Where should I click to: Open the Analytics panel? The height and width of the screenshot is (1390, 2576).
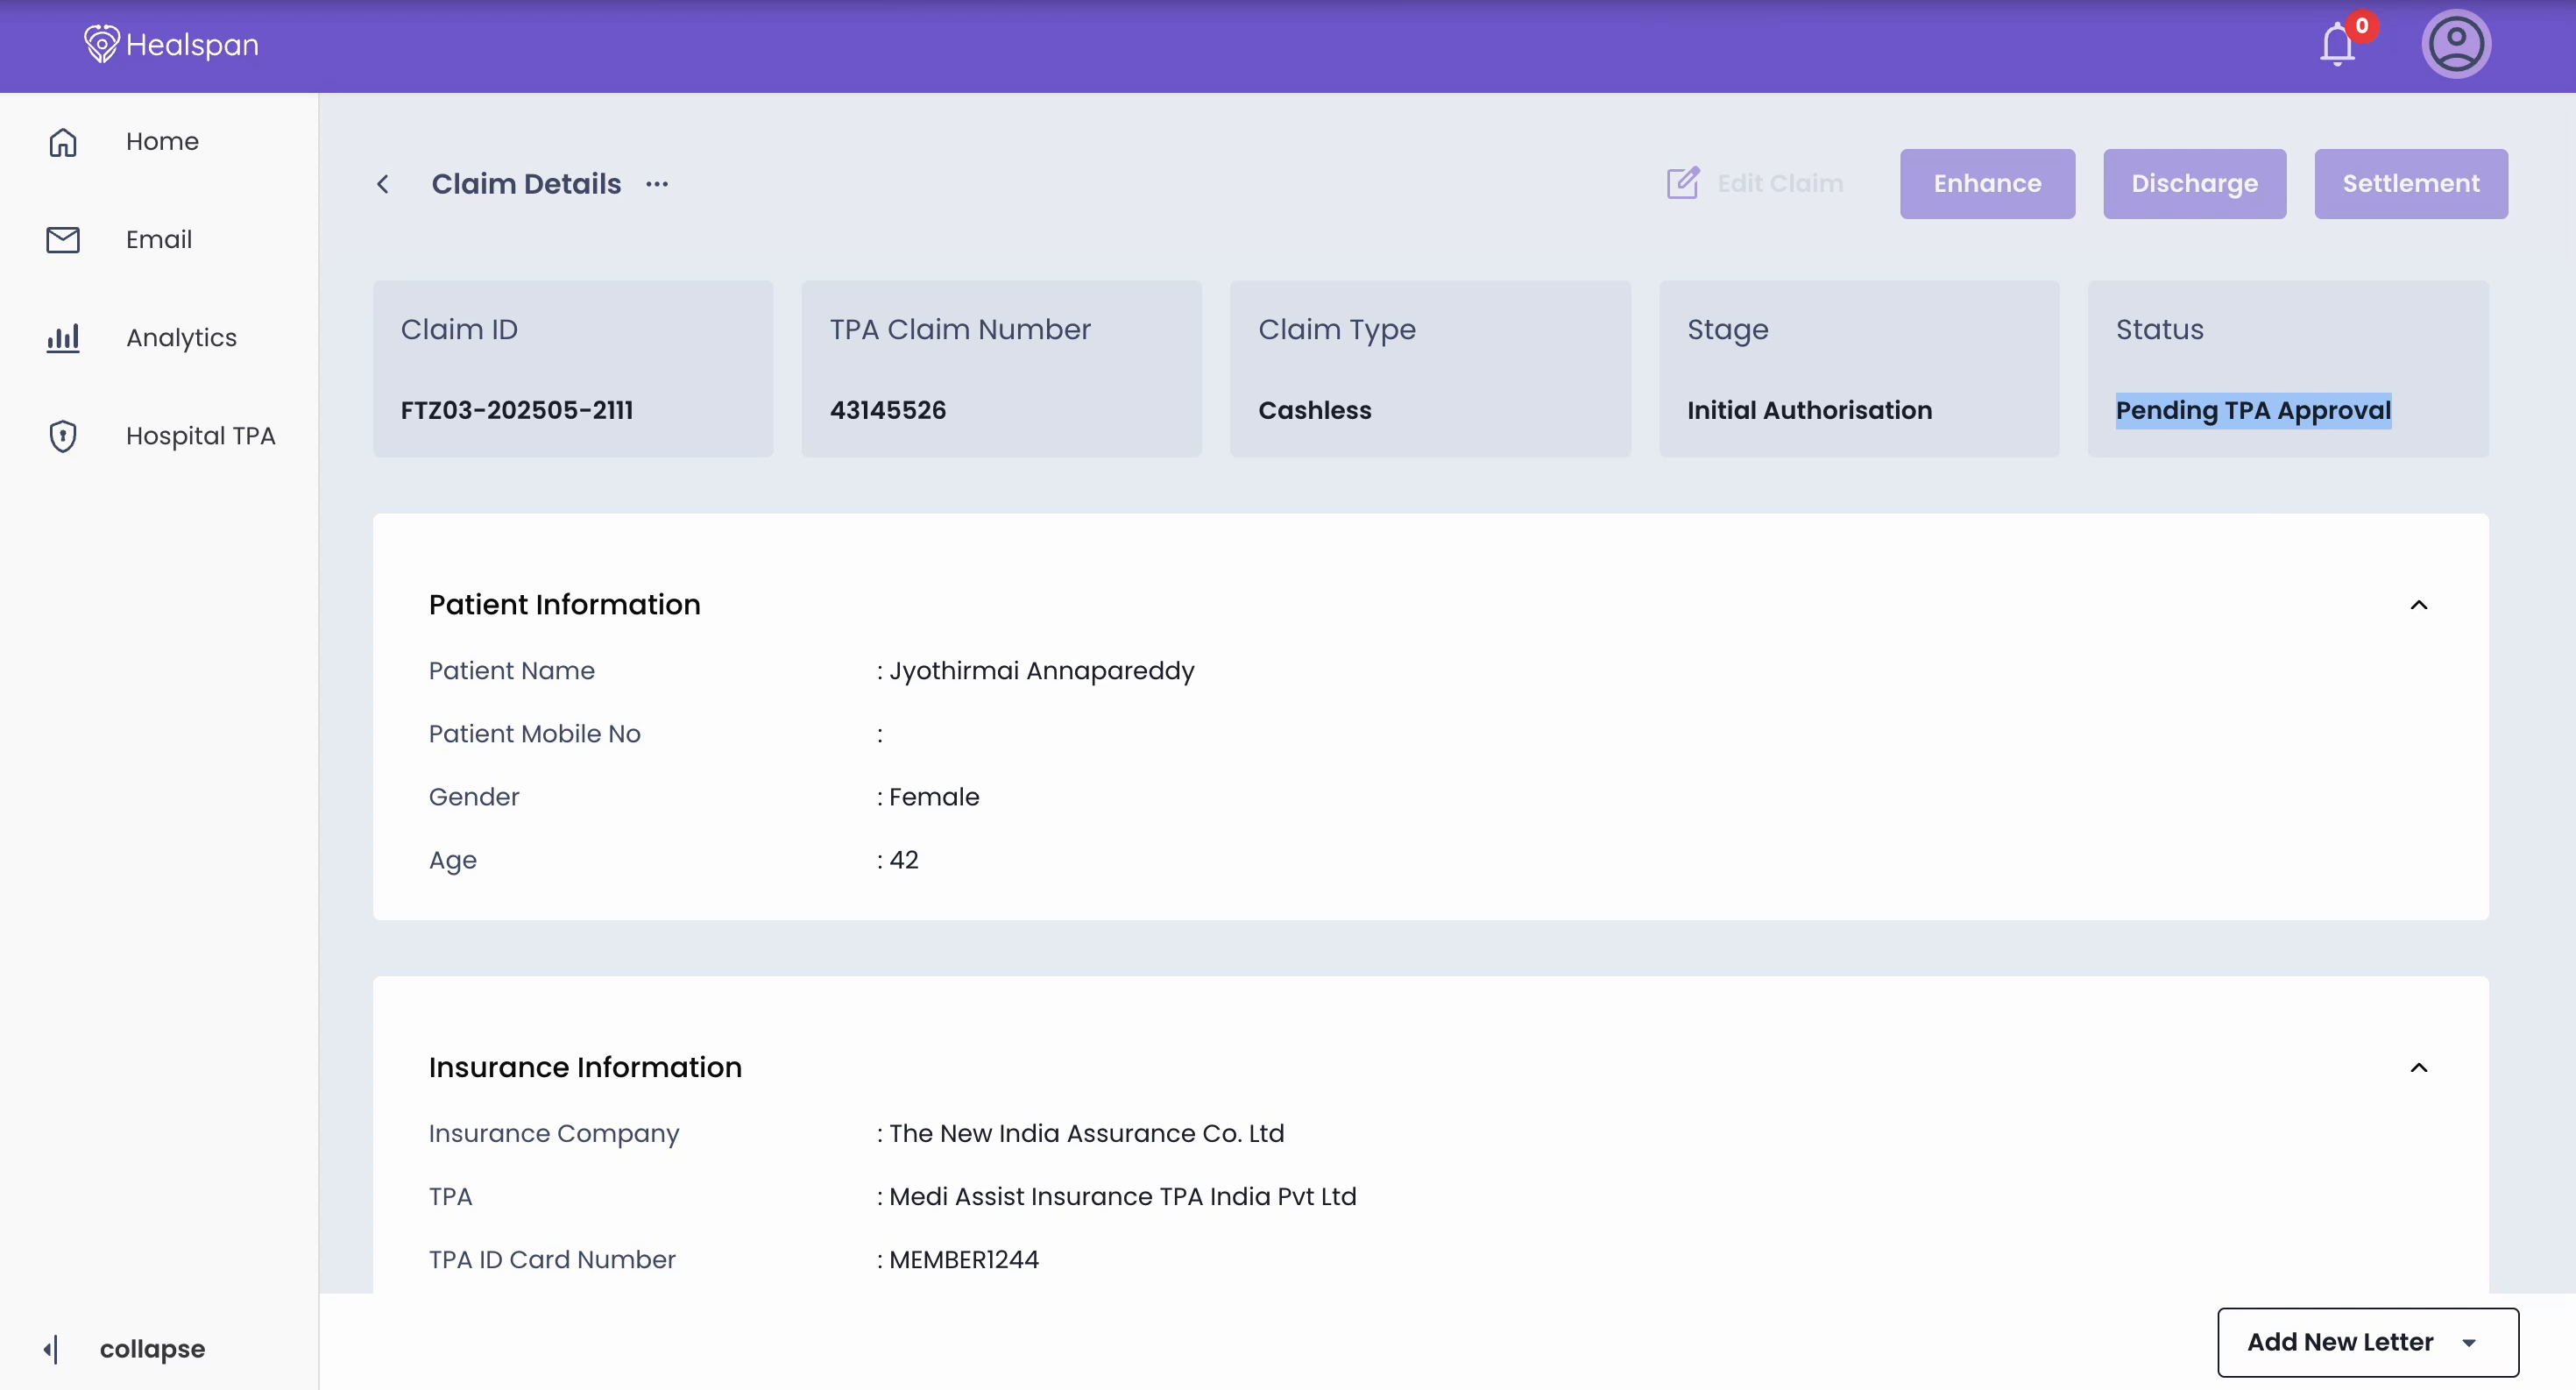pyautogui.click(x=182, y=337)
